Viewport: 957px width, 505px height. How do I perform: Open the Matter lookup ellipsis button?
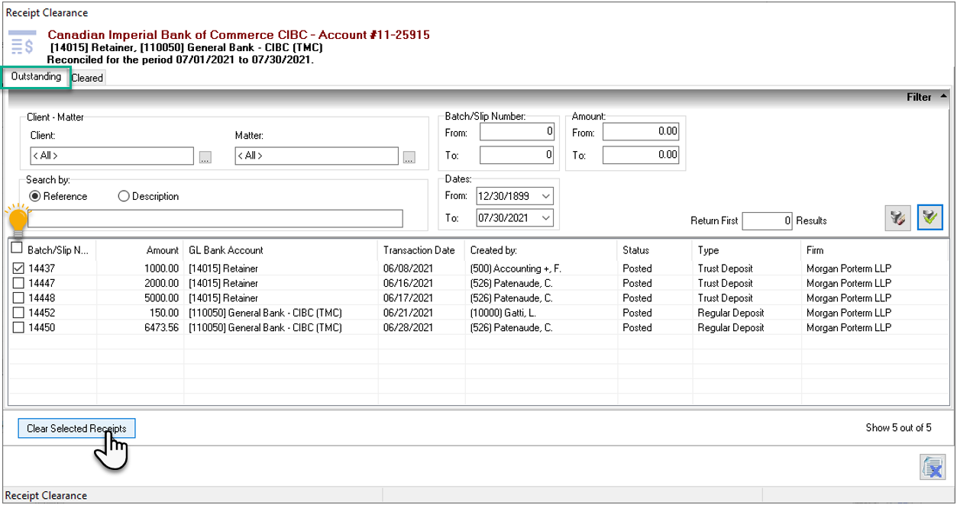coord(409,157)
